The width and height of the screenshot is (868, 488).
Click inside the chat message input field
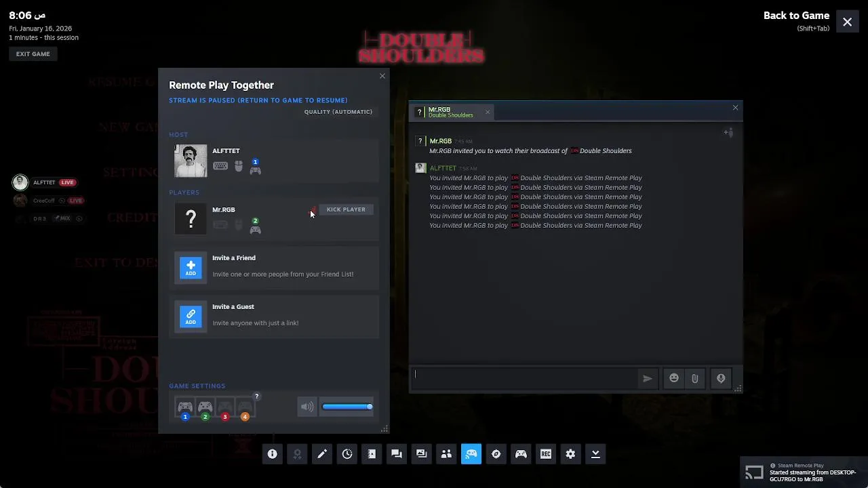tap(526, 379)
